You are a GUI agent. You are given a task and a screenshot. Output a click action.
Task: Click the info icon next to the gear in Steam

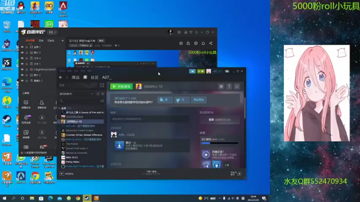point(229,86)
